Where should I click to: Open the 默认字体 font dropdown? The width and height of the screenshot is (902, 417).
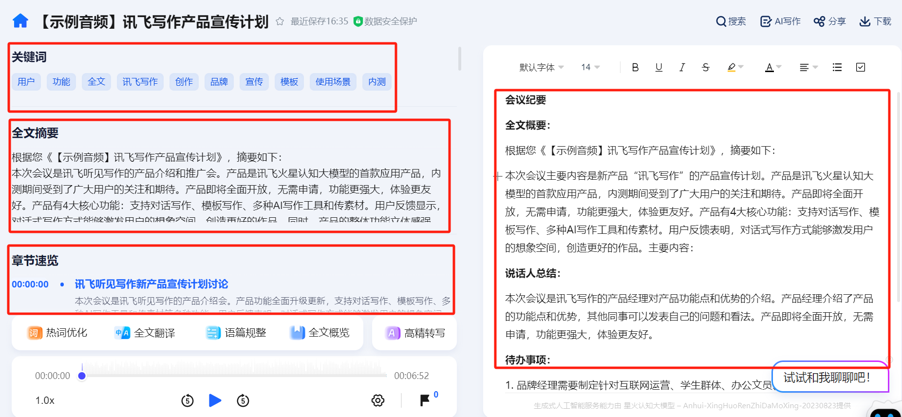coord(542,67)
